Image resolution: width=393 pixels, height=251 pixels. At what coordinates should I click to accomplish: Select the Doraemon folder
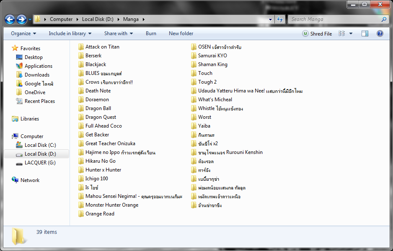[x=93, y=99]
